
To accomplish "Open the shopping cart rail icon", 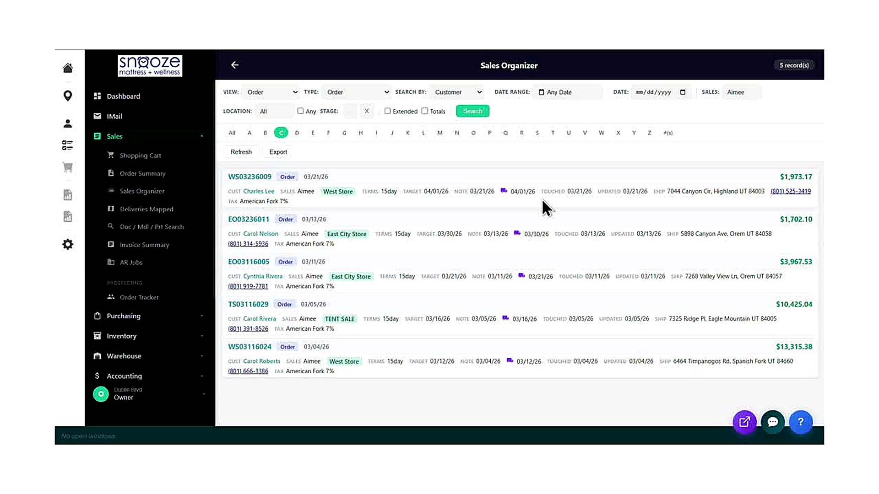I will (68, 167).
